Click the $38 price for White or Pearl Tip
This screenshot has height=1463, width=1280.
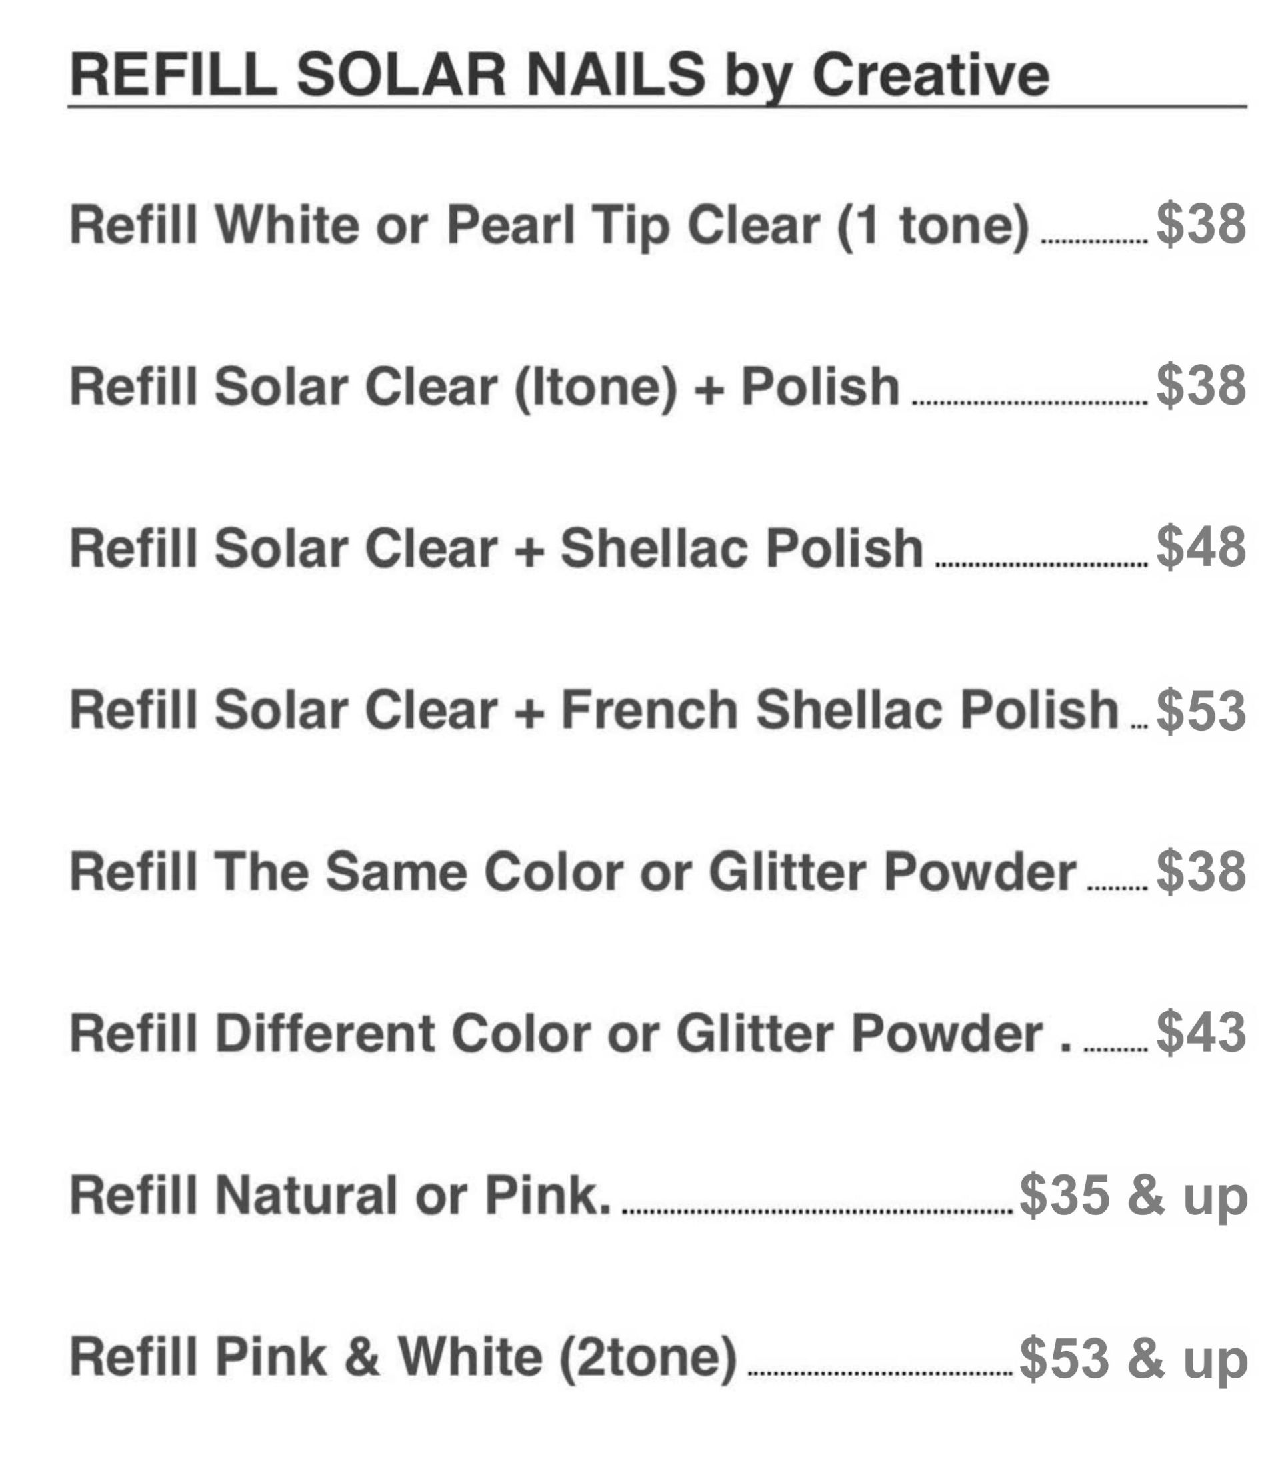1201,224
